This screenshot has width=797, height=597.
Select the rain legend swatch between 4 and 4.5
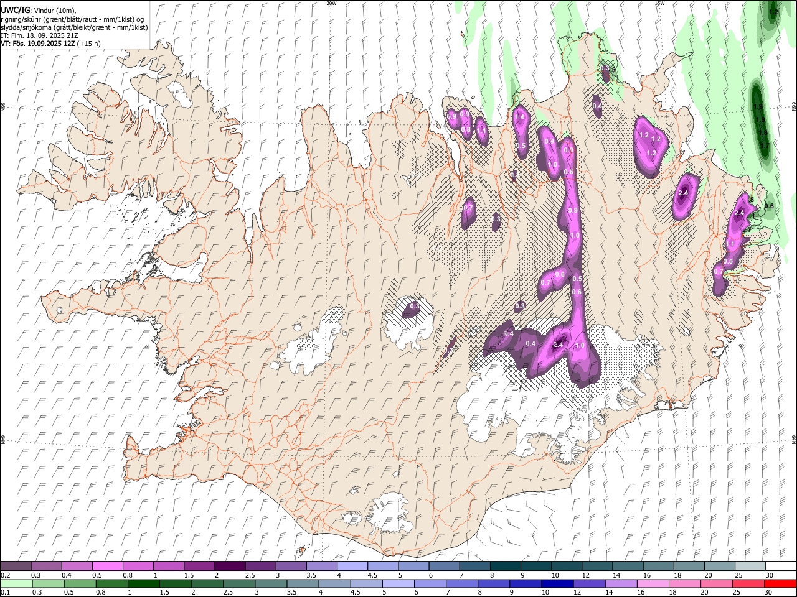tap(334, 584)
